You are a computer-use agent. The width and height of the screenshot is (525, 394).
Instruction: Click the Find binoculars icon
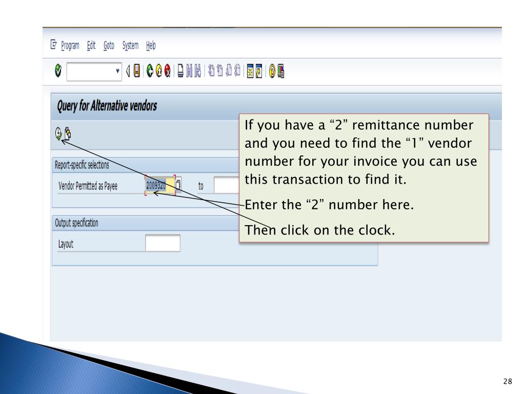coord(189,71)
